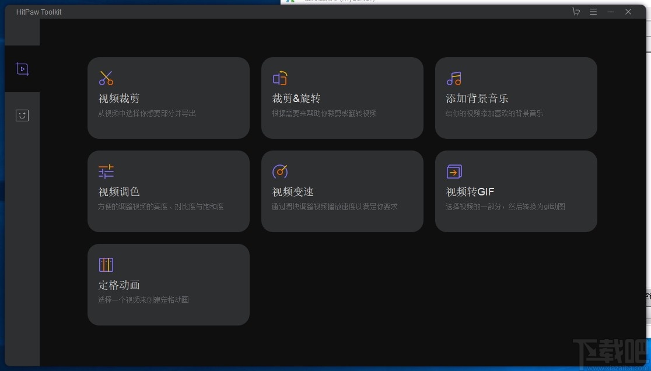Click the adjustment sliders icon on 视频调色 card
This screenshot has height=371, width=651.
(x=106, y=171)
